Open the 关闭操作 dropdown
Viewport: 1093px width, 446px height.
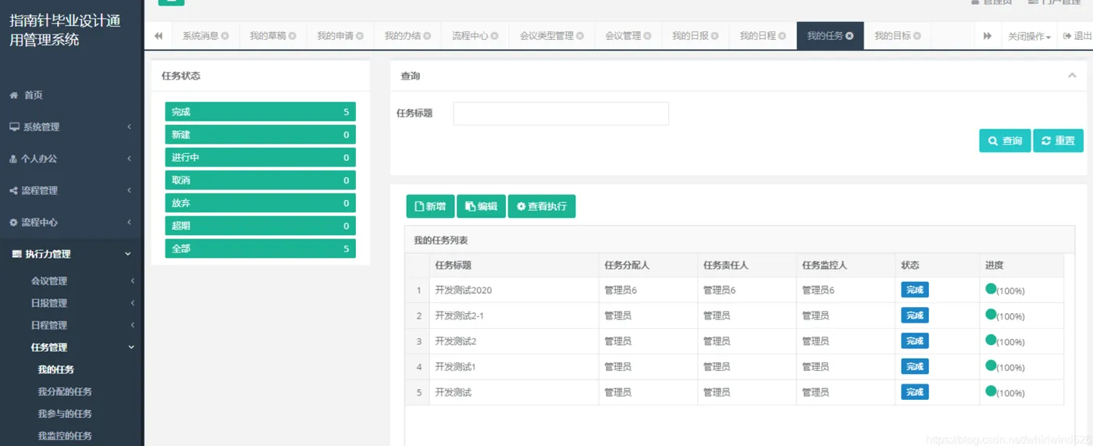pos(1029,36)
